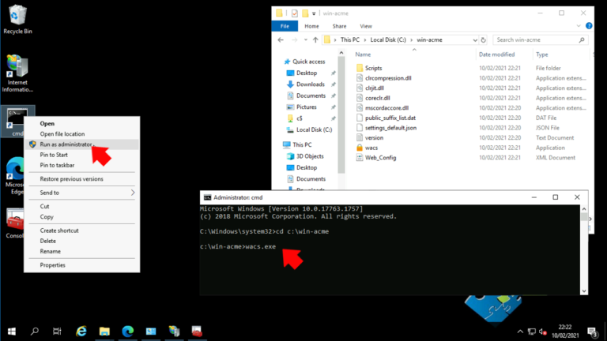Expand address bar history dropdown
Viewport: 607px width, 341px height.
tap(474, 39)
